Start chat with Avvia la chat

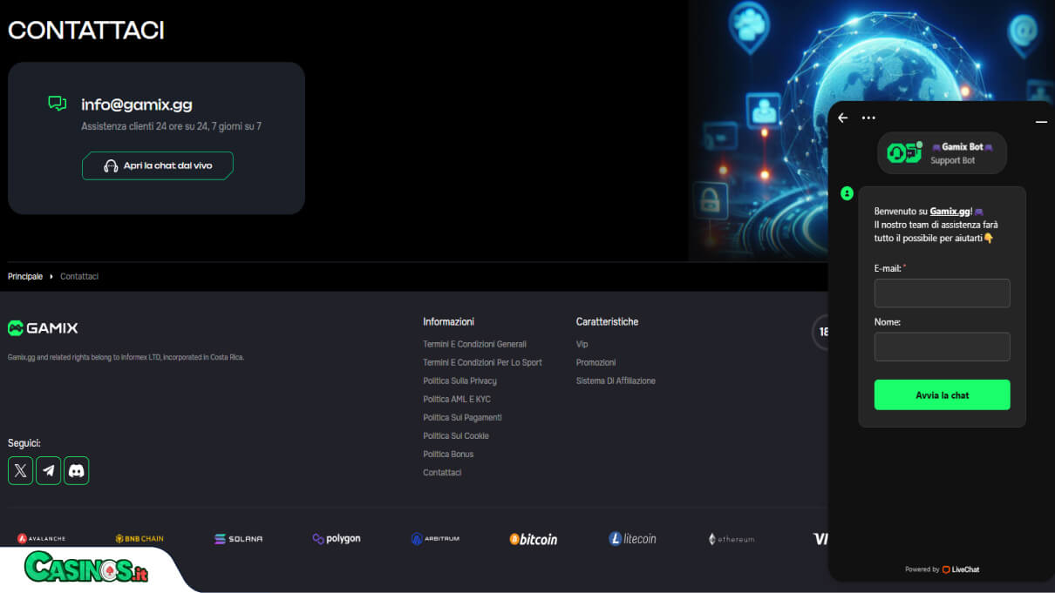[x=943, y=394]
